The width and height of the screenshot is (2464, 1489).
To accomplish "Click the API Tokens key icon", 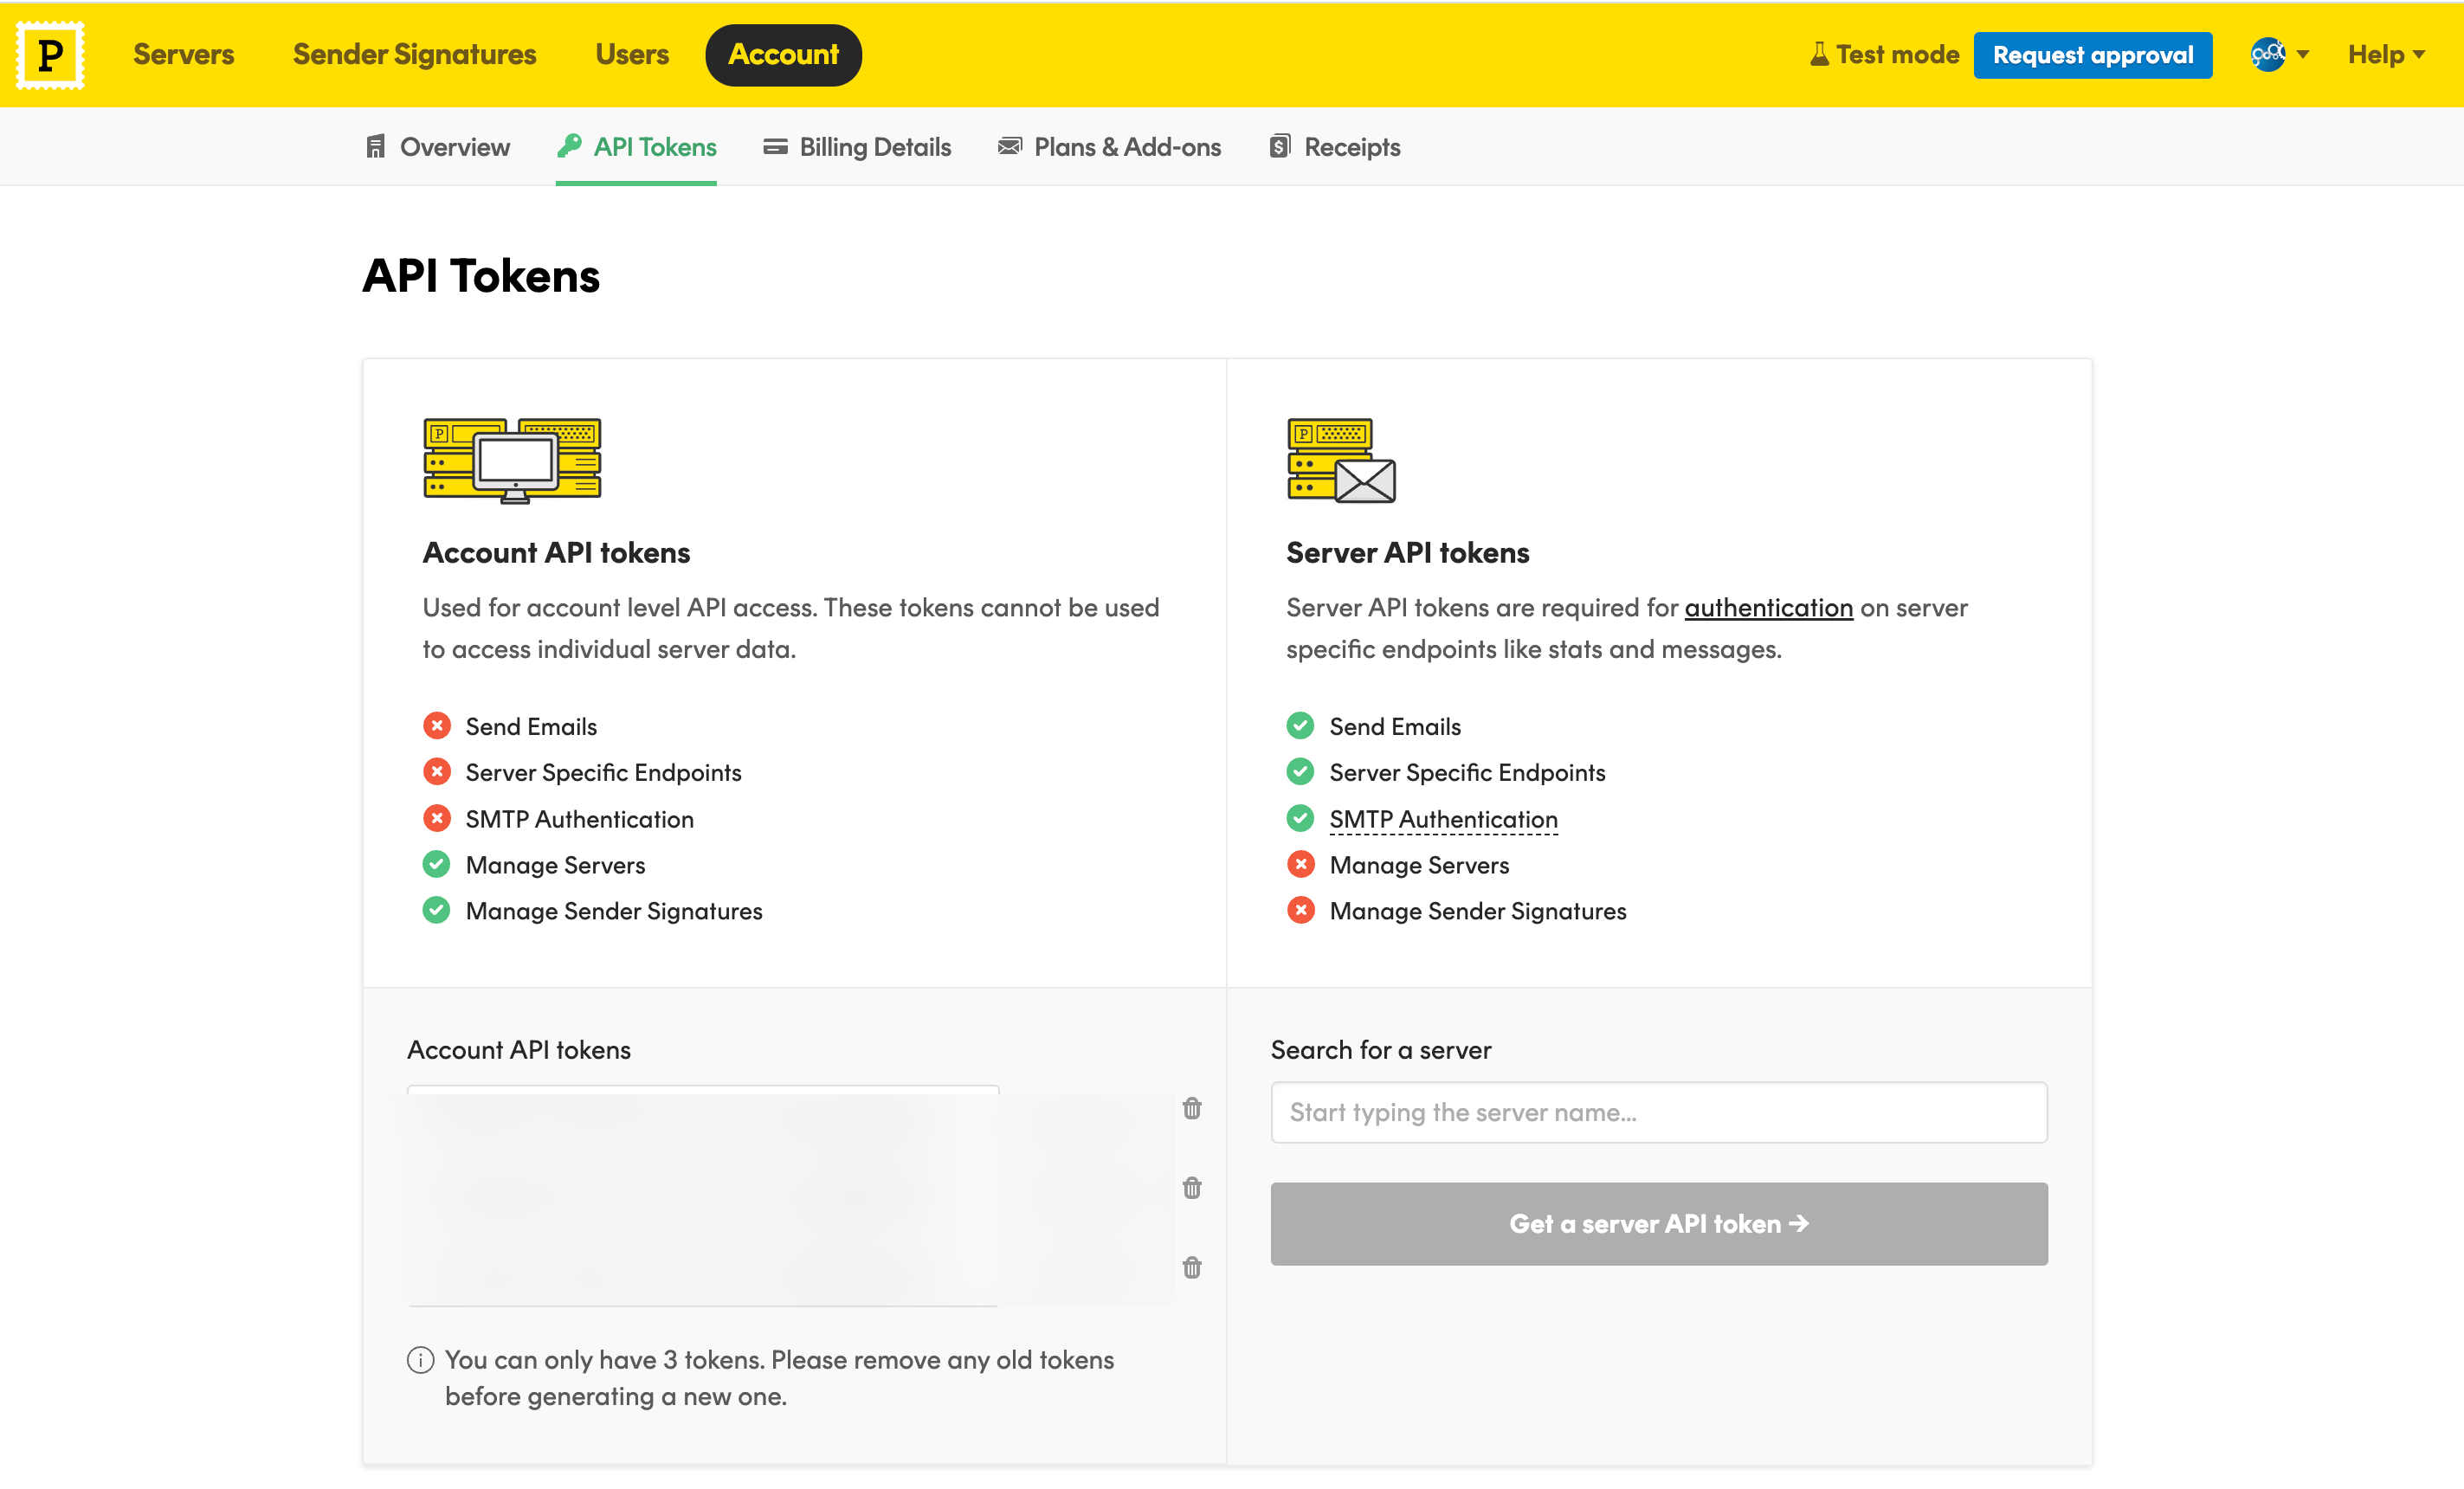I will [569, 146].
